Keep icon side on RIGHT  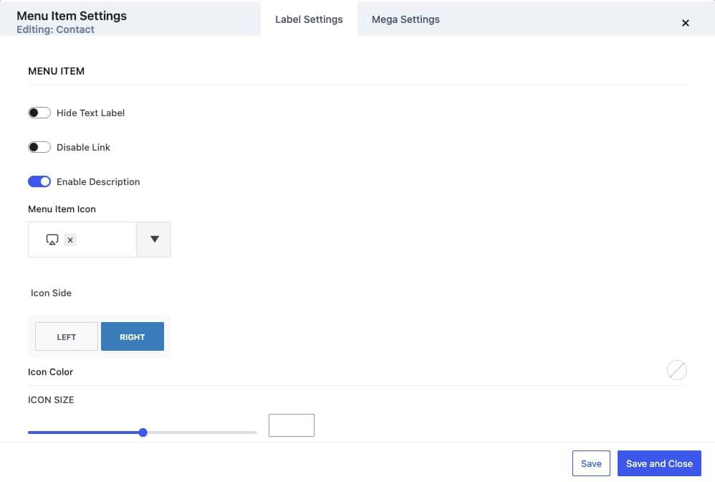click(x=132, y=336)
